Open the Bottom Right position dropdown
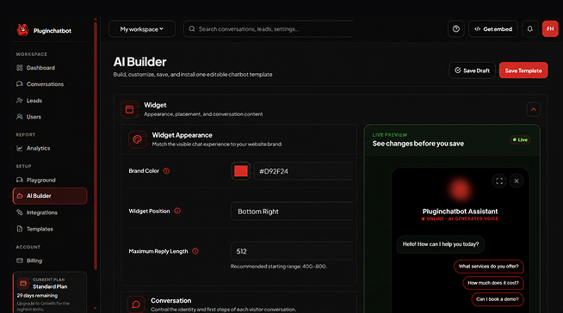The image size is (563, 313). click(292, 212)
